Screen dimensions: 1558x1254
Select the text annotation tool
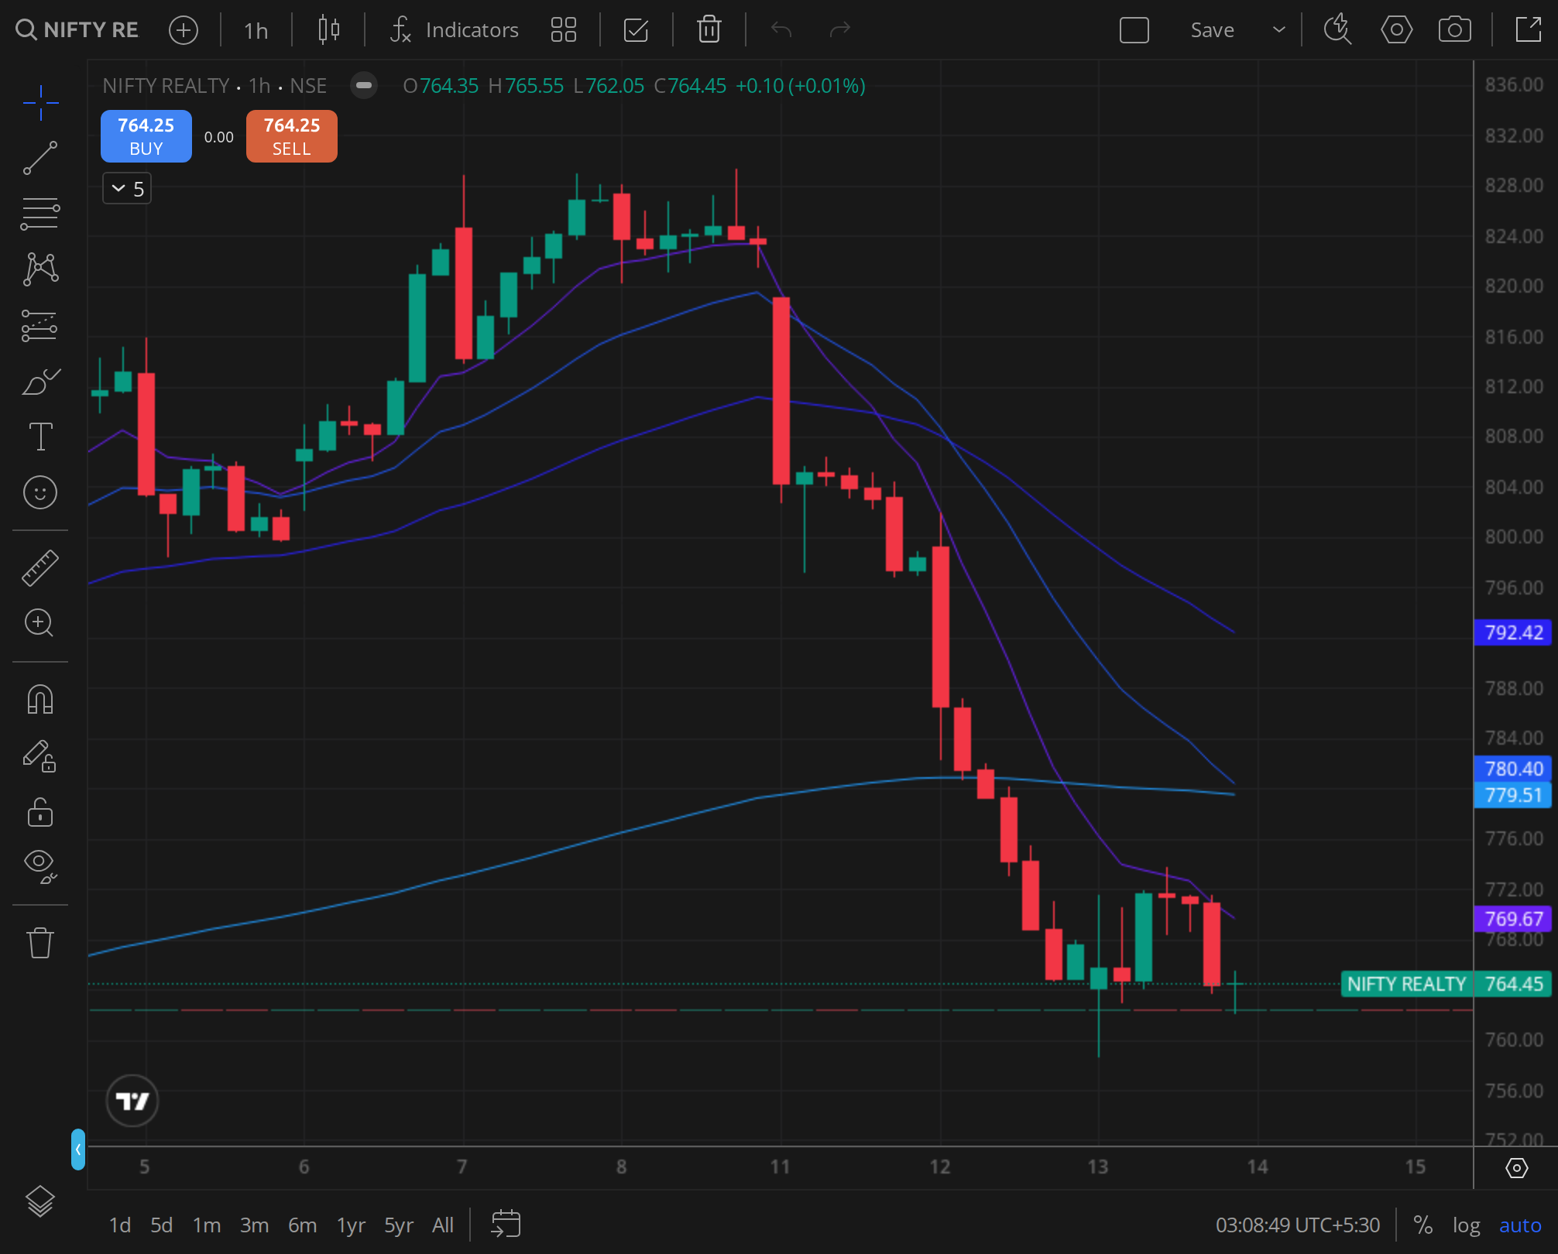pos(40,437)
